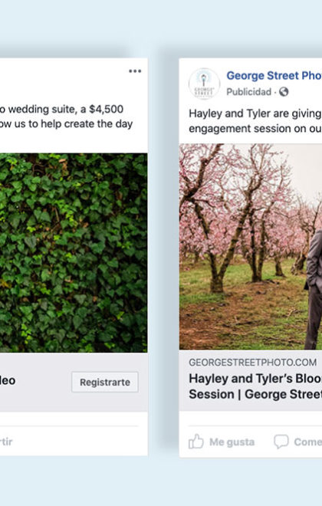This screenshot has width=322, height=506.
Task: Click the GEORGESTREETPHOTO.COM domain link
Action: tap(253, 362)
